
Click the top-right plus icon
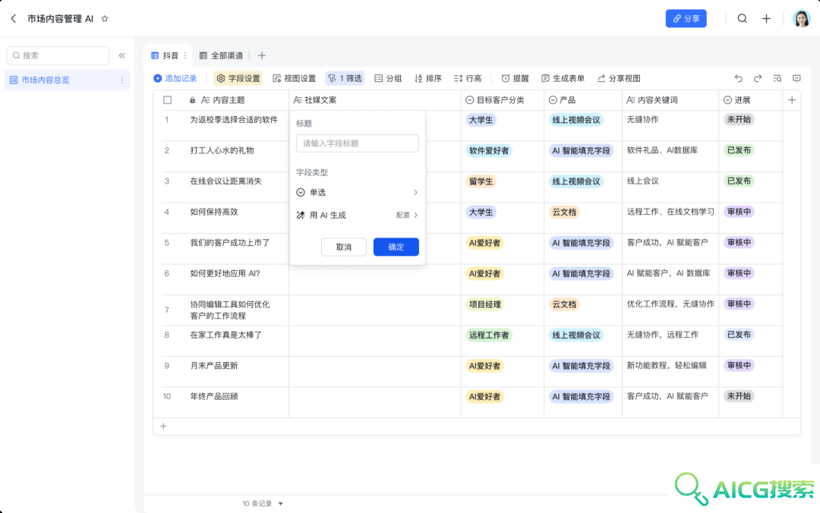tap(766, 18)
